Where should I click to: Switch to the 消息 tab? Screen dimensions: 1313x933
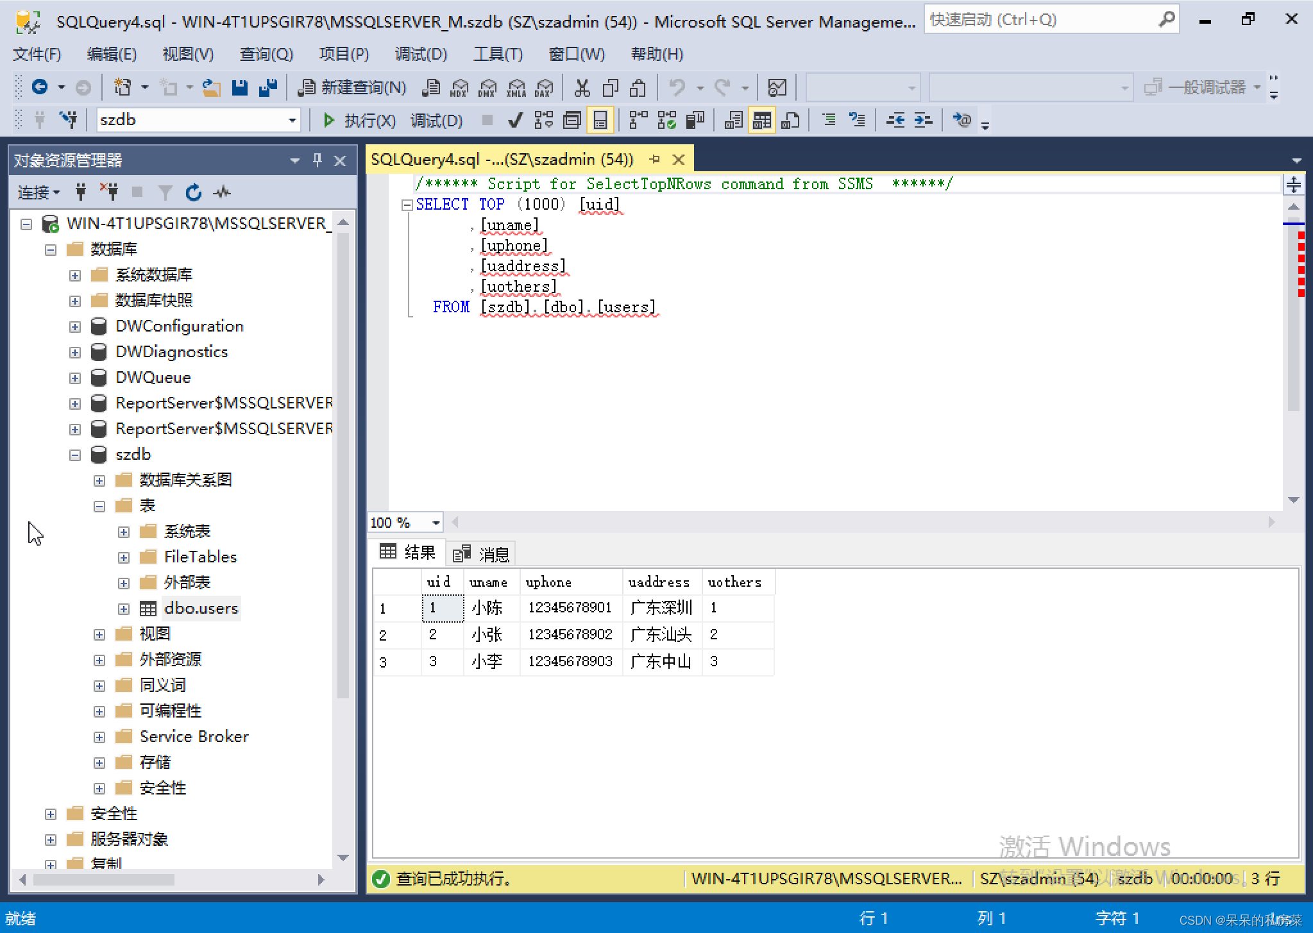pyautogui.click(x=481, y=553)
